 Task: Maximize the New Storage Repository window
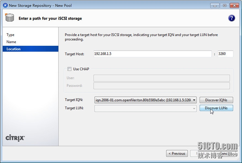(x=225, y=5)
